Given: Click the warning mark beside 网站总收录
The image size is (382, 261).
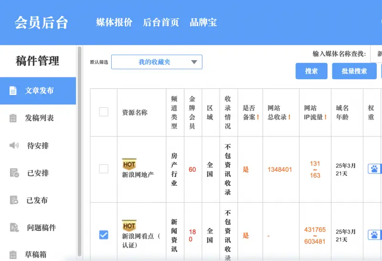Looking at the screenshot, I should 289,117.
